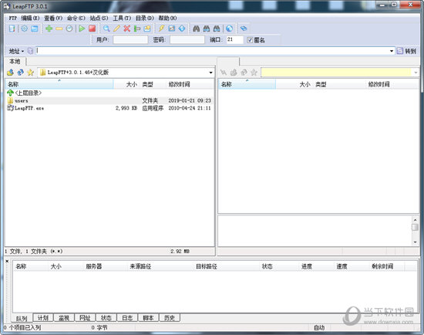
Task: Expand the local path LeapFTP+3.0.1.46+汉化版 dropdown
Action: point(210,73)
